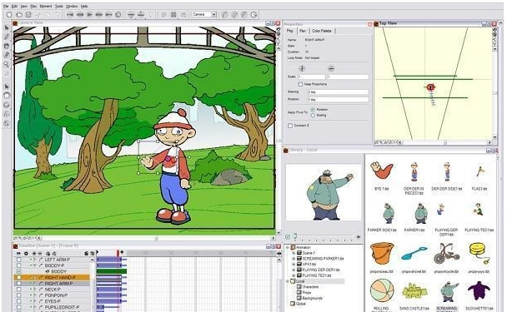Select the scene planning Transform tool
This screenshot has height=312, width=507.
point(7,87)
